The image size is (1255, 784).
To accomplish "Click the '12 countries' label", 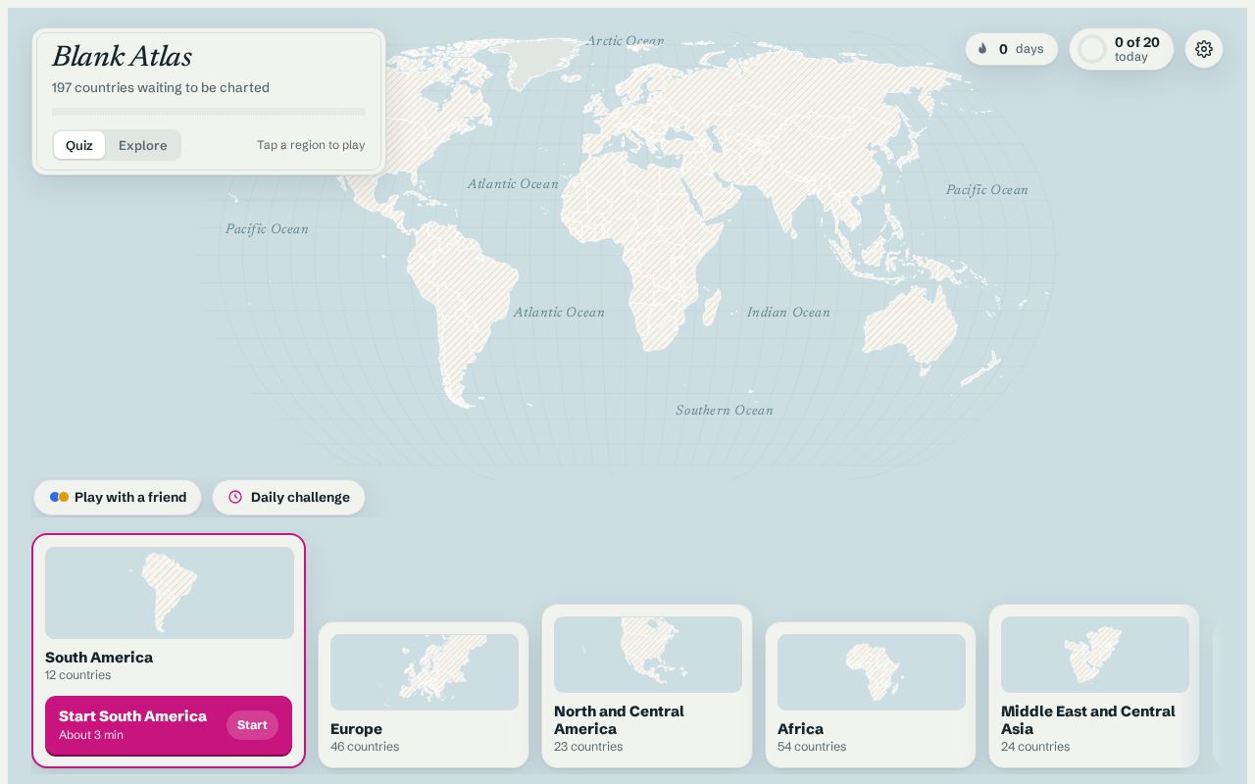I will [x=78, y=675].
